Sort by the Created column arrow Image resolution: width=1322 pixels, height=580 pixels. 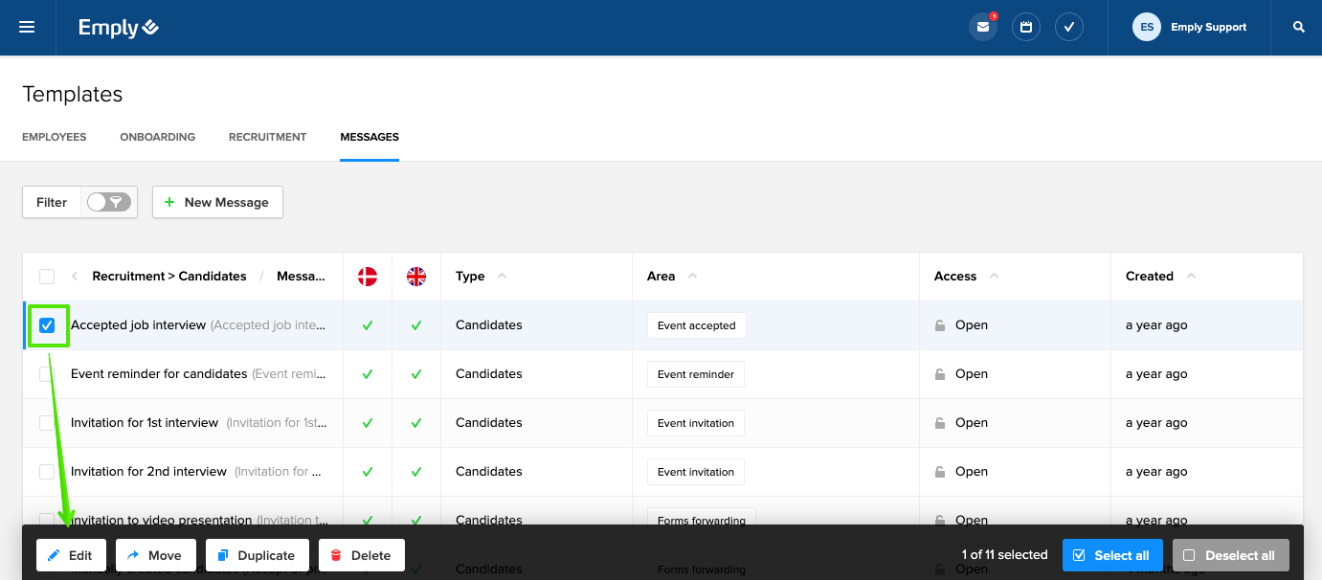click(1191, 276)
